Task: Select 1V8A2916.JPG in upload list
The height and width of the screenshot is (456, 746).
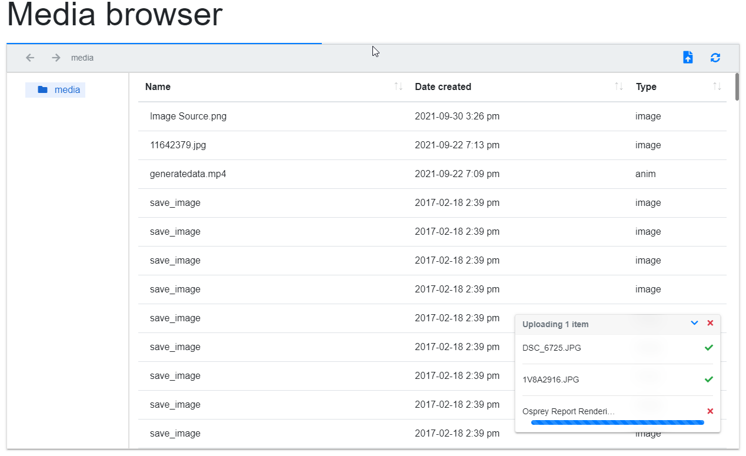Action: (x=551, y=380)
